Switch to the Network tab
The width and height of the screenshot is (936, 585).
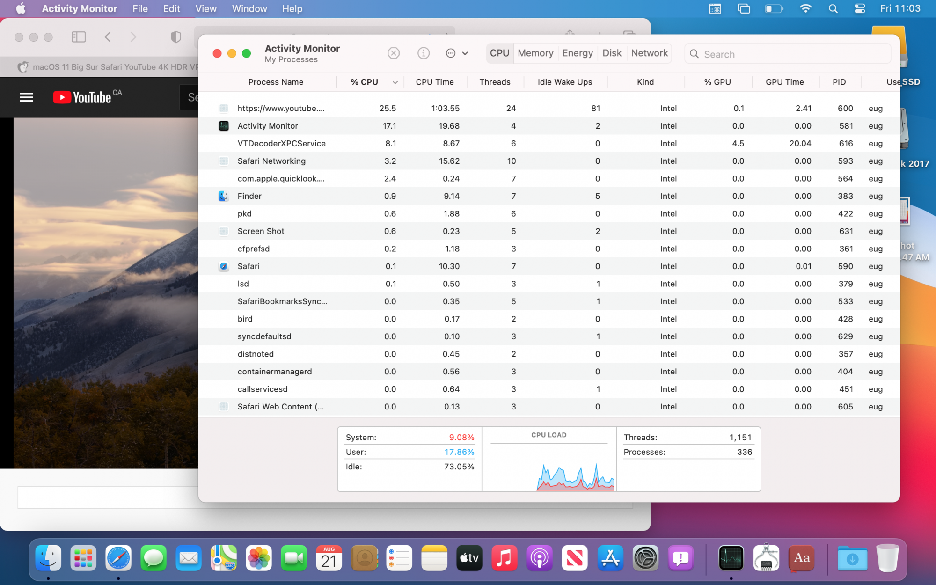[x=649, y=53]
